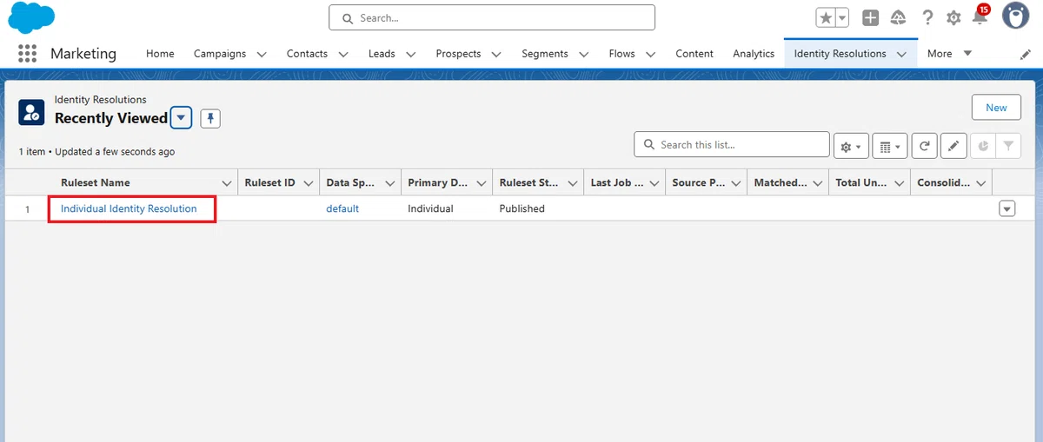Expand the Prospects tab chevron
Screen dimensions: 1043x442
495,54
